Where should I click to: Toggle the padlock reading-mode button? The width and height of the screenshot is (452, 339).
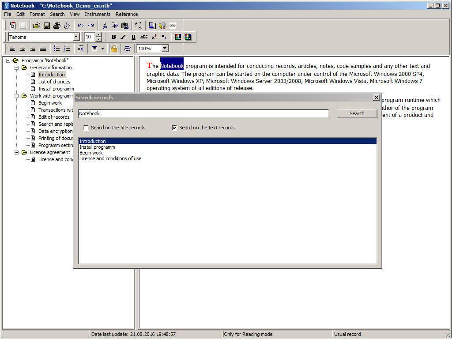click(114, 49)
